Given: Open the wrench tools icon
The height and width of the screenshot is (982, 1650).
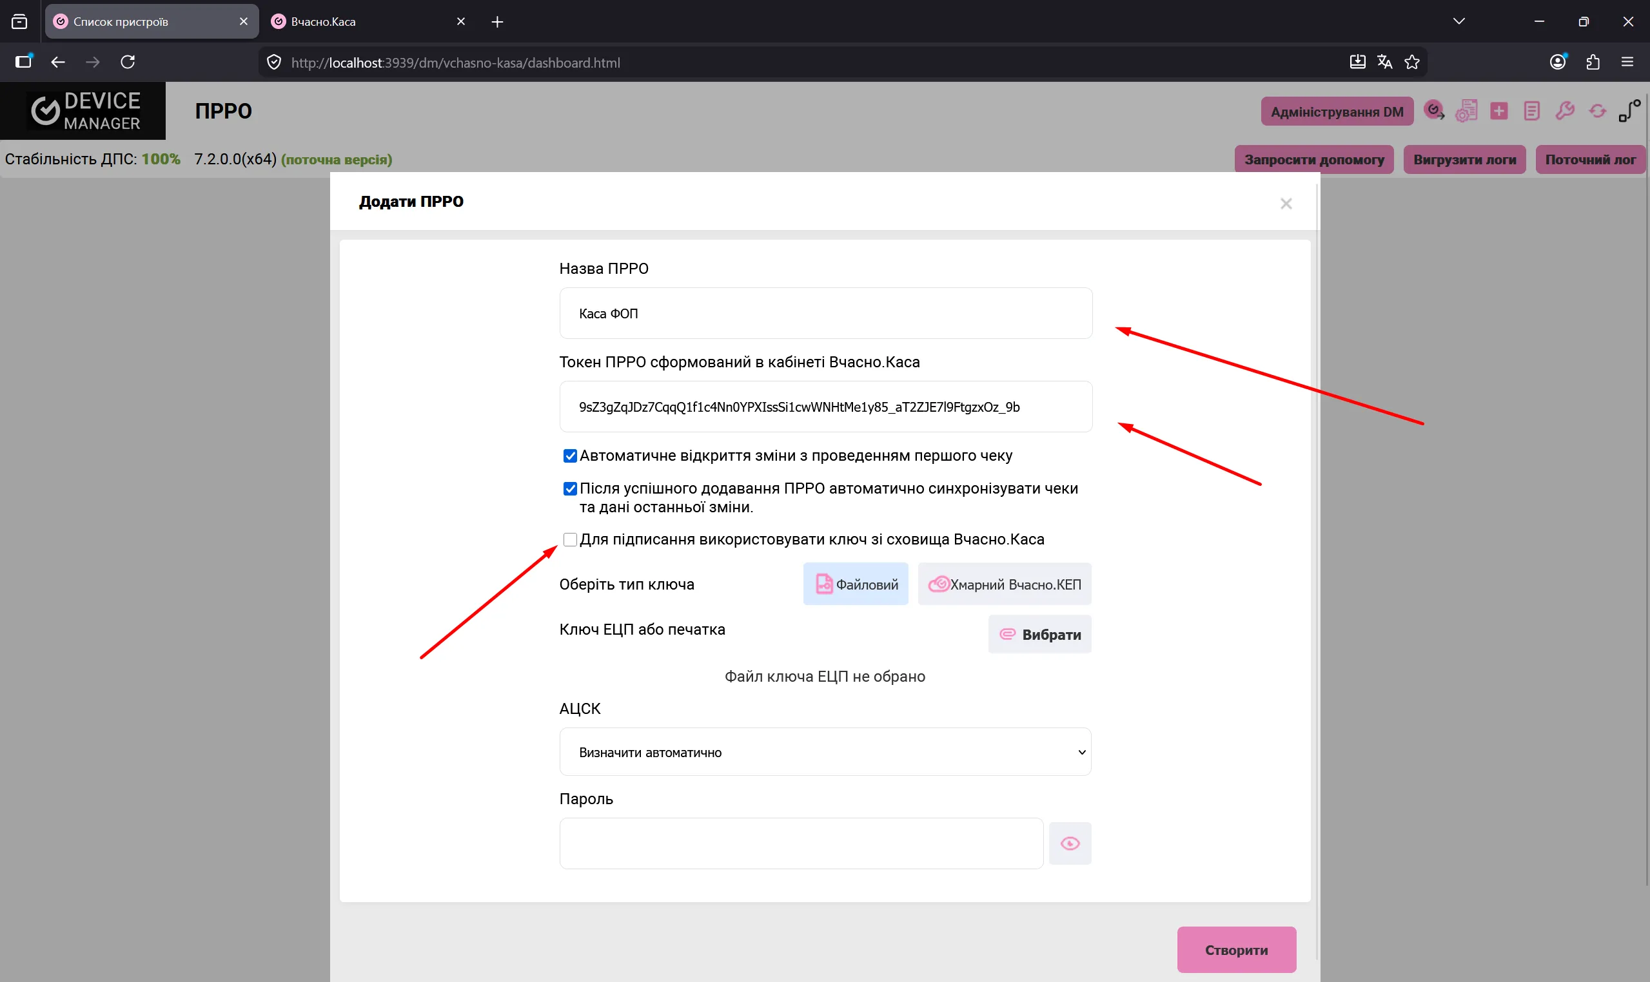Looking at the screenshot, I should 1565,111.
